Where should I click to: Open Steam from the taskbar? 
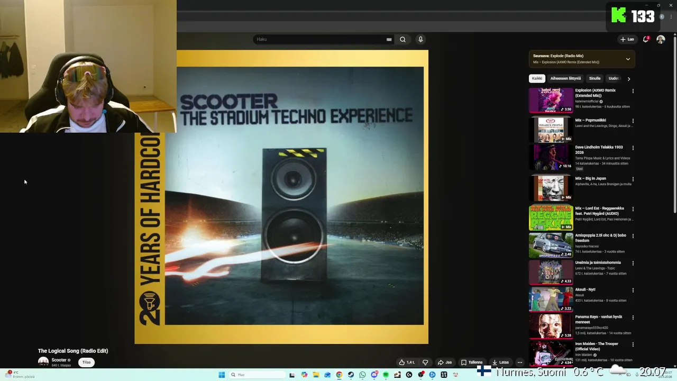[351, 375]
